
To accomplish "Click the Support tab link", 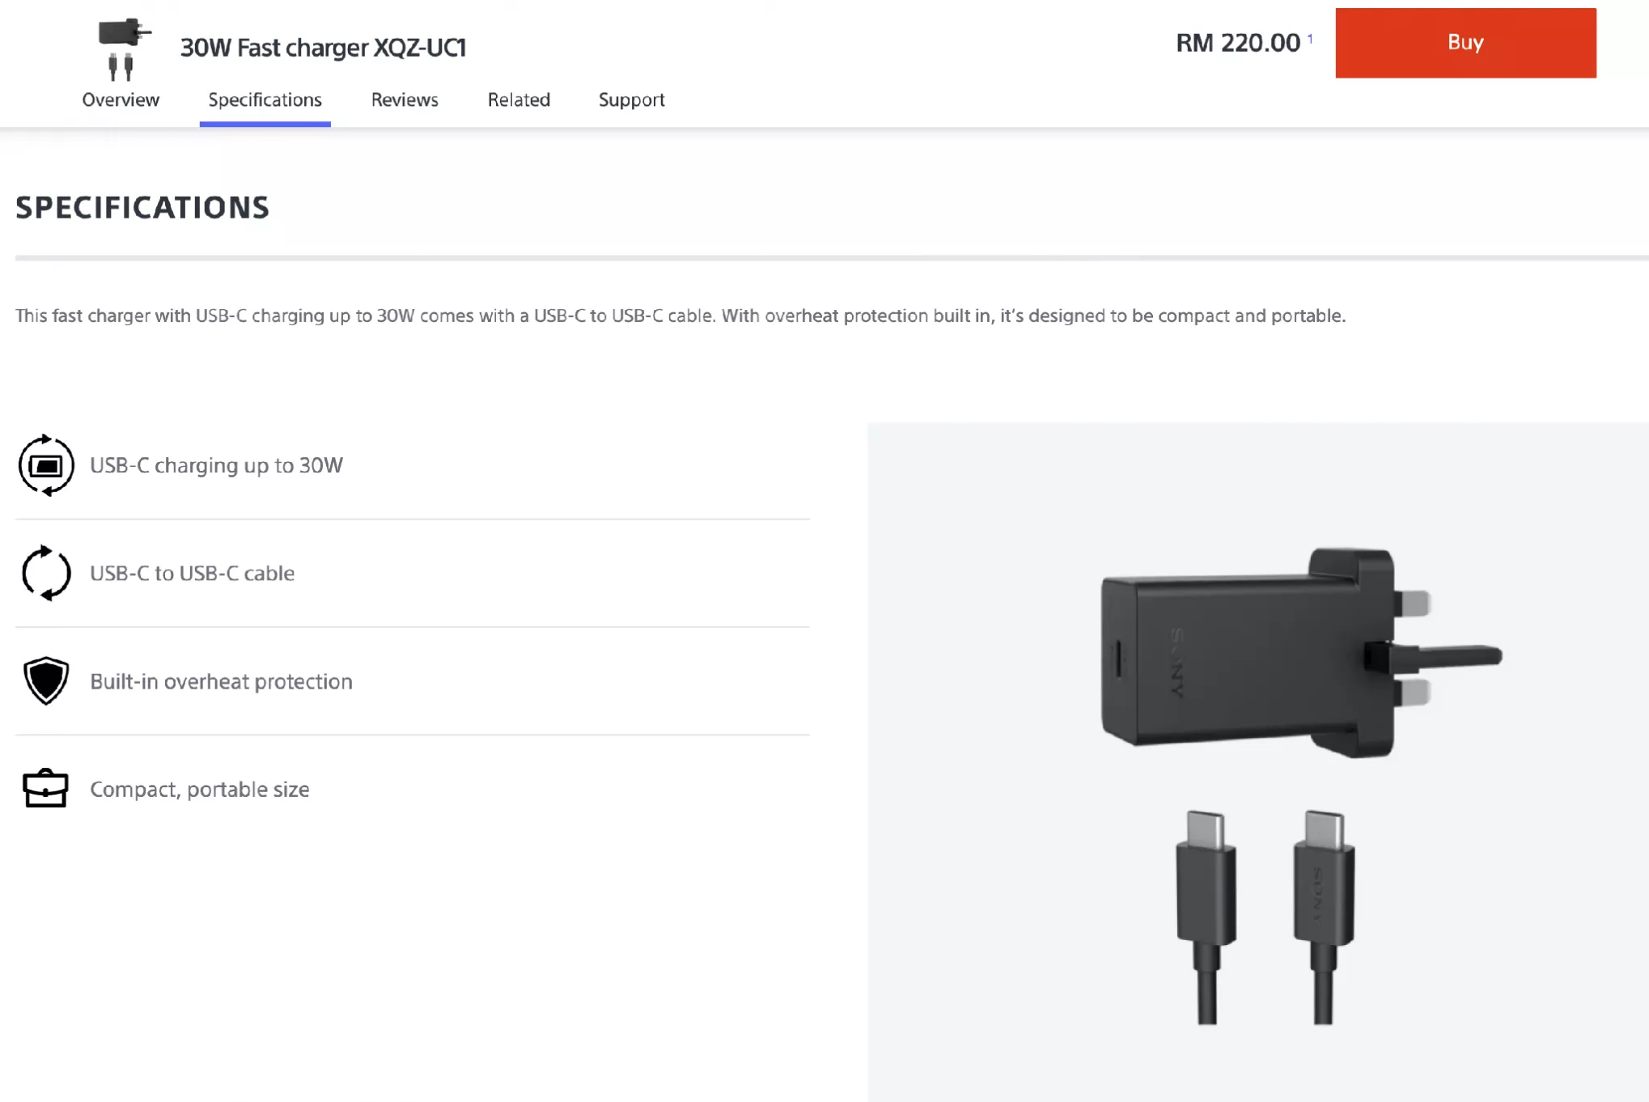I will click(x=632, y=100).
